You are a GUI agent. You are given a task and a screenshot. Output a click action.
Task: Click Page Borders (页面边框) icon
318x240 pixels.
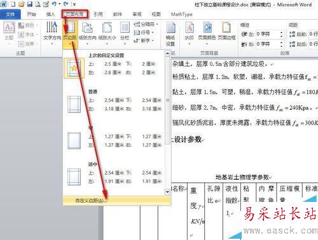click(x=226, y=27)
